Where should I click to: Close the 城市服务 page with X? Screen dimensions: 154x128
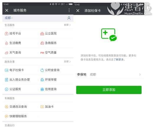[7, 10]
